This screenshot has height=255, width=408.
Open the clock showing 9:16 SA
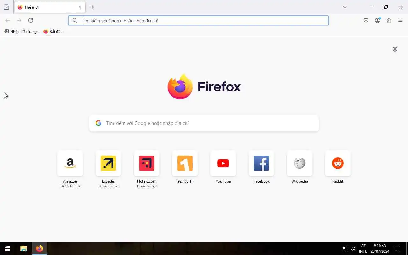pos(380,249)
